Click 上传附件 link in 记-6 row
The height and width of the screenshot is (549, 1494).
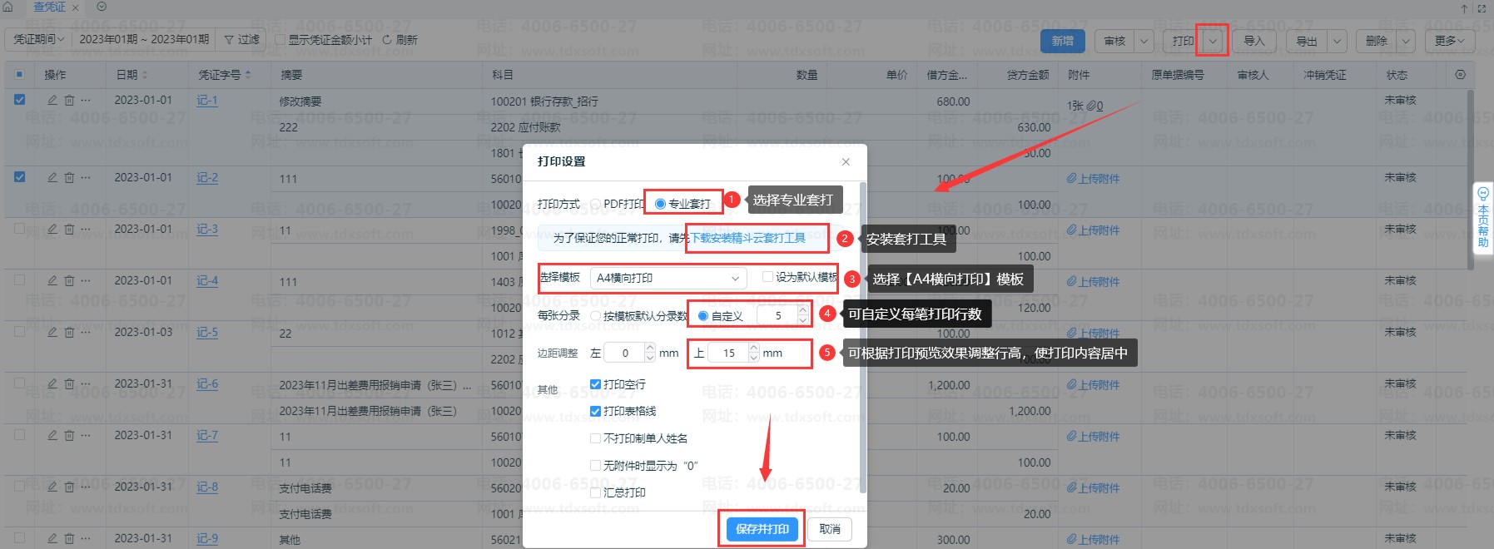tap(1093, 385)
